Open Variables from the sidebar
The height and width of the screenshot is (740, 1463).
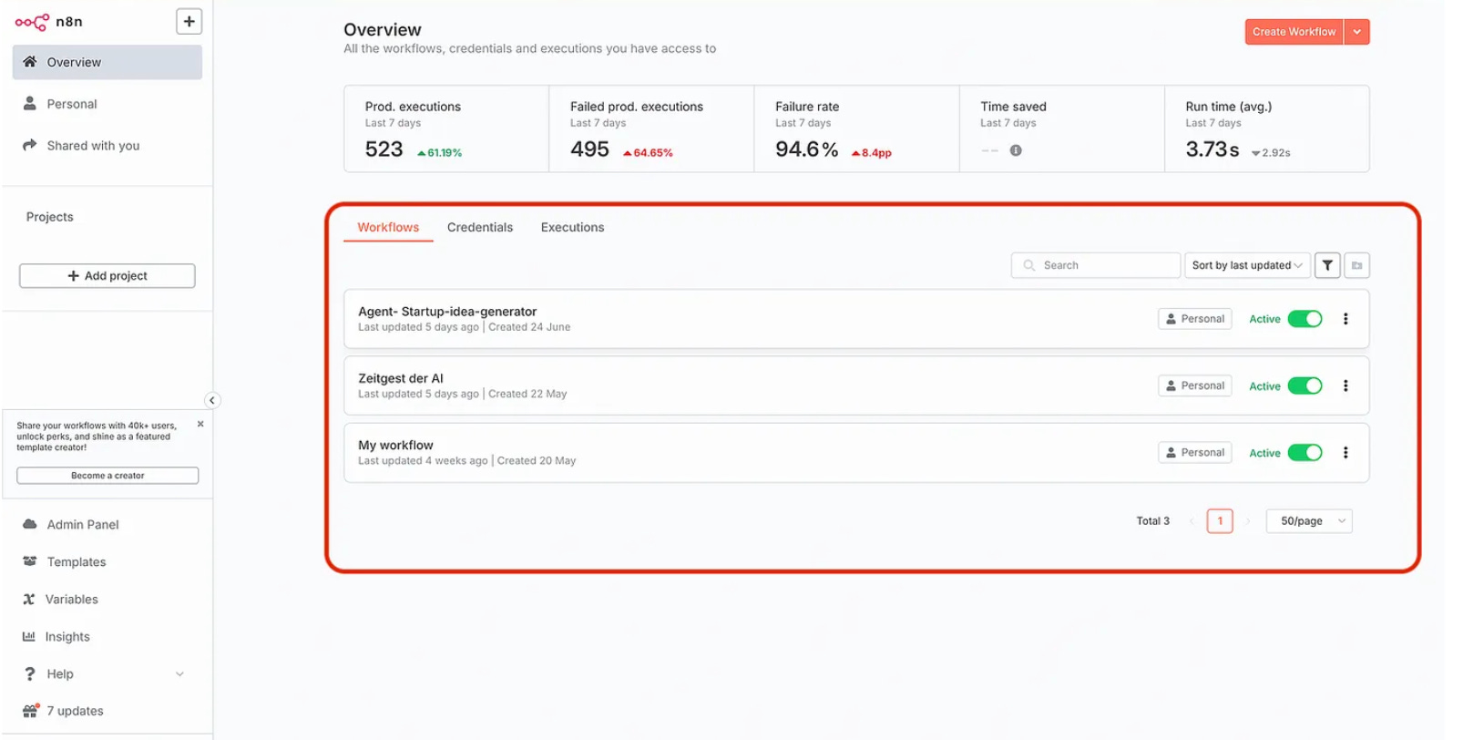tap(107, 599)
